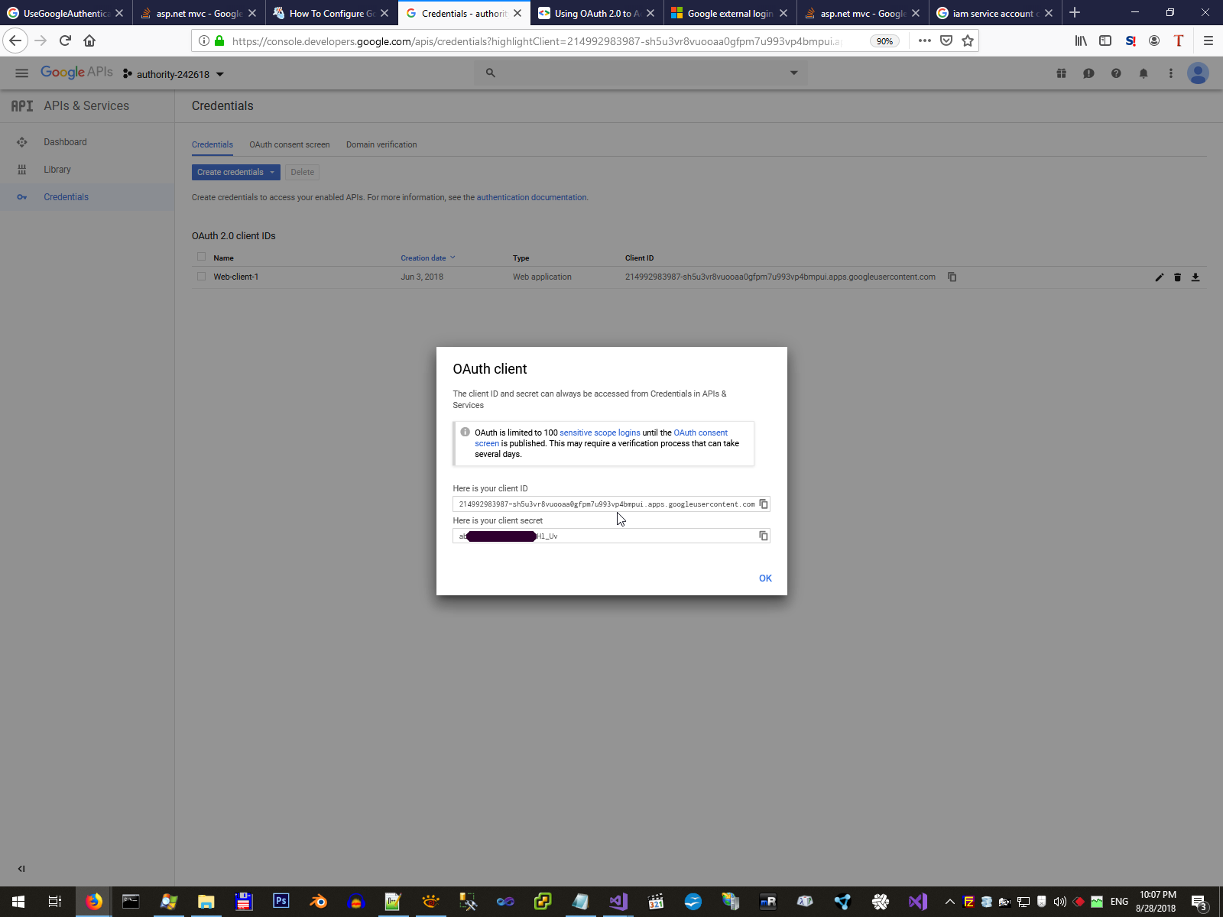1223x917 pixels.
Task: Tick the Web-client-1 row checkbox
Action: (201, 277)
